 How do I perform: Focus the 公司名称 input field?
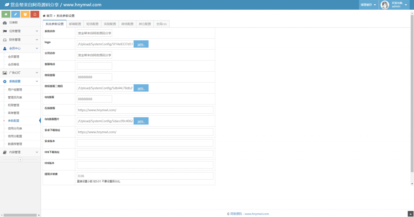pos(94,55)
